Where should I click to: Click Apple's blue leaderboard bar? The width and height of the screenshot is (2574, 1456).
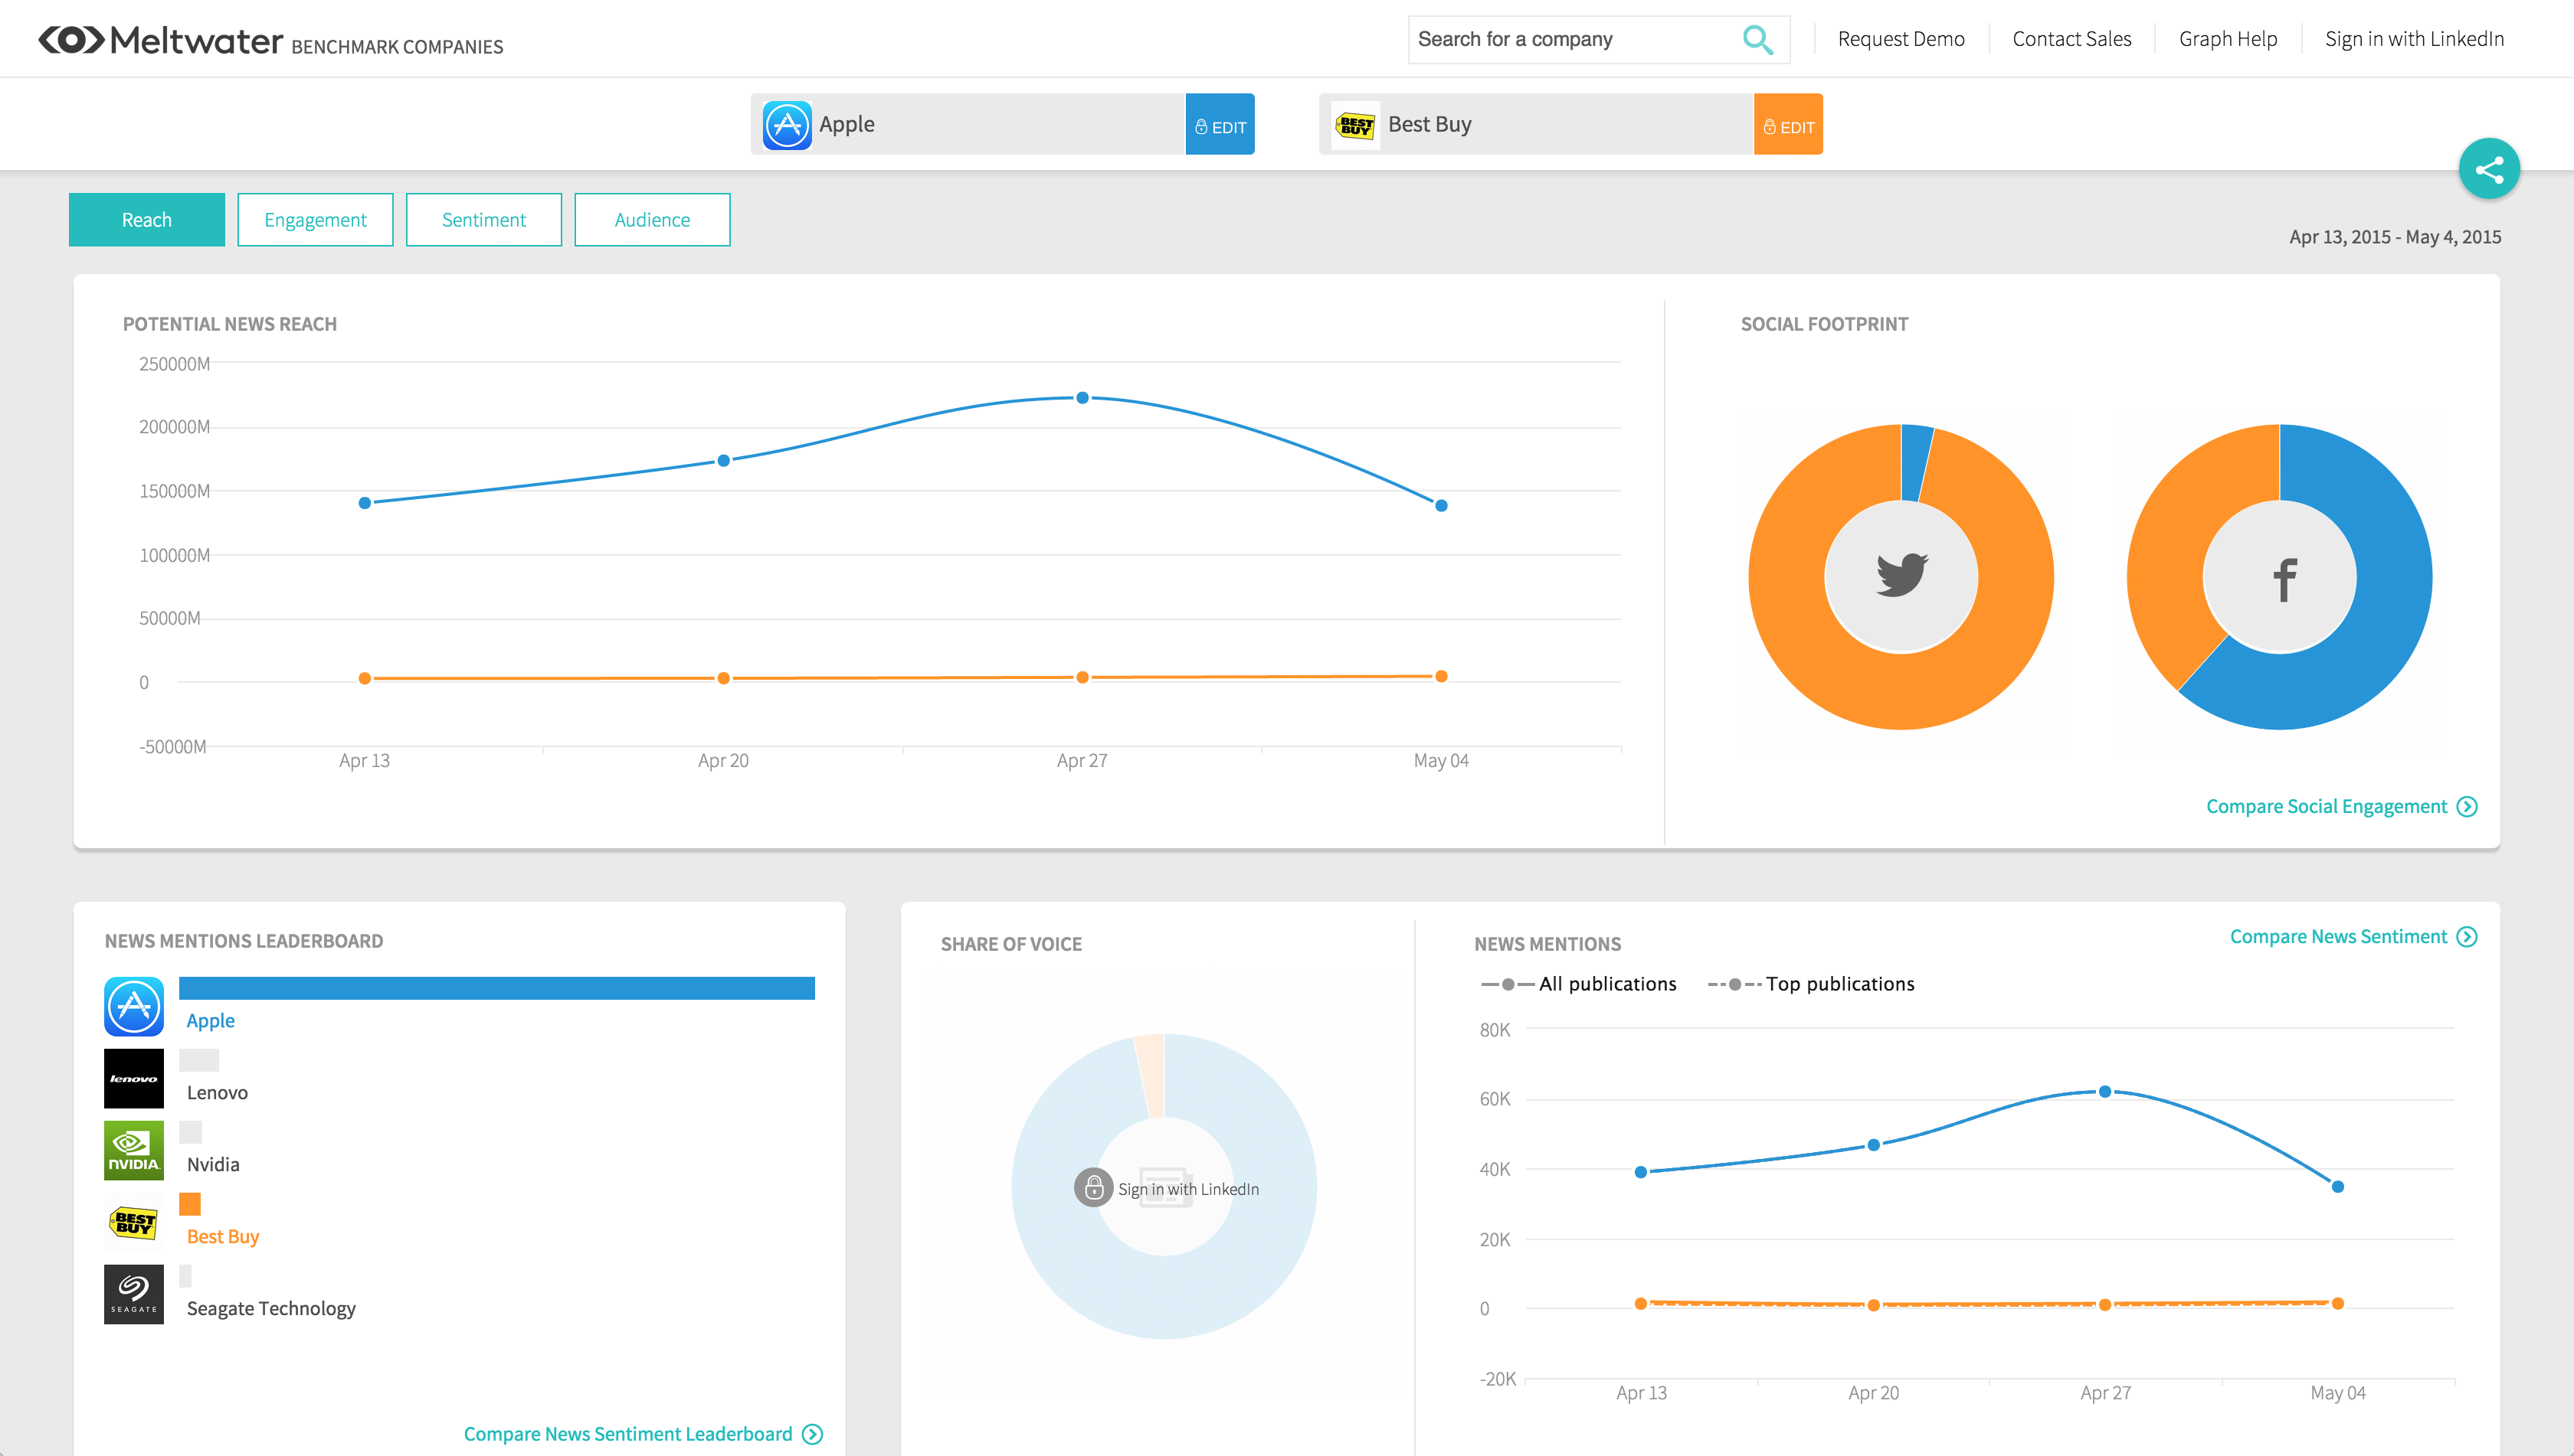[x=496, y=988]
